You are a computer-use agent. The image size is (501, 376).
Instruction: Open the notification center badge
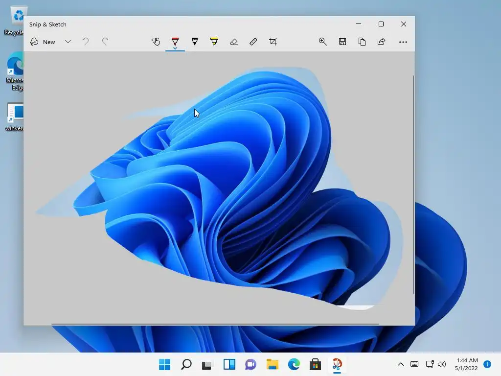click(487, 364)
